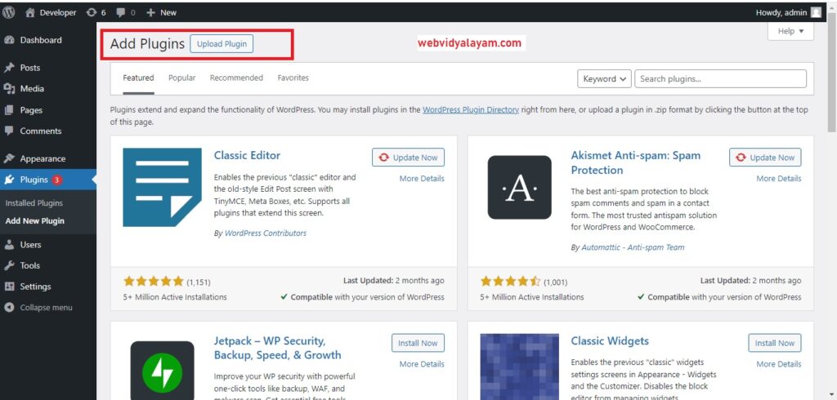
Task: Click the Search plugins input field
Action: click(x=719, y=79)
